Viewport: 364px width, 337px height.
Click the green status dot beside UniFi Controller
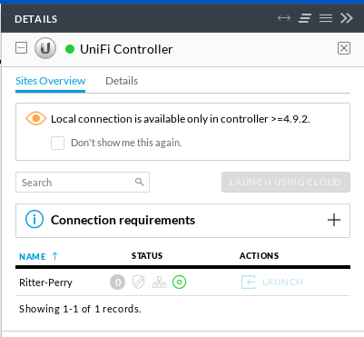(70, 49)
